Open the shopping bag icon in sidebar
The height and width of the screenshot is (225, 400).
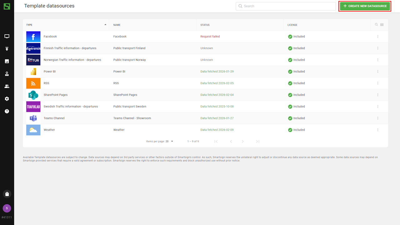click(7, 194)
